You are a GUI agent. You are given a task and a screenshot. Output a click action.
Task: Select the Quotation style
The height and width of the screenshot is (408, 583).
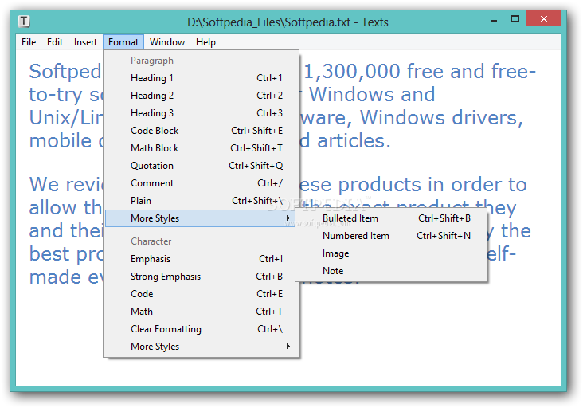tap(202, 166)
